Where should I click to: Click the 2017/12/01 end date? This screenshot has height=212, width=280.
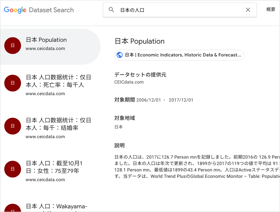pos(181,100)
